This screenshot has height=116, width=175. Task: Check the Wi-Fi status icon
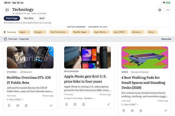tap(164, 3)
